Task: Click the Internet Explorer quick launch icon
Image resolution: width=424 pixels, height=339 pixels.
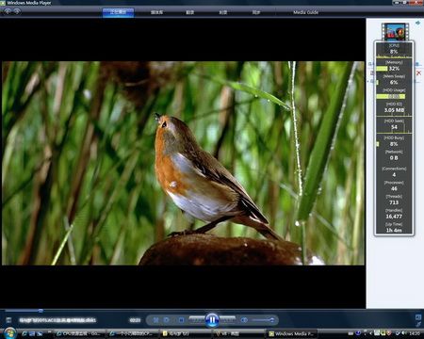Action: coord(24,333)
